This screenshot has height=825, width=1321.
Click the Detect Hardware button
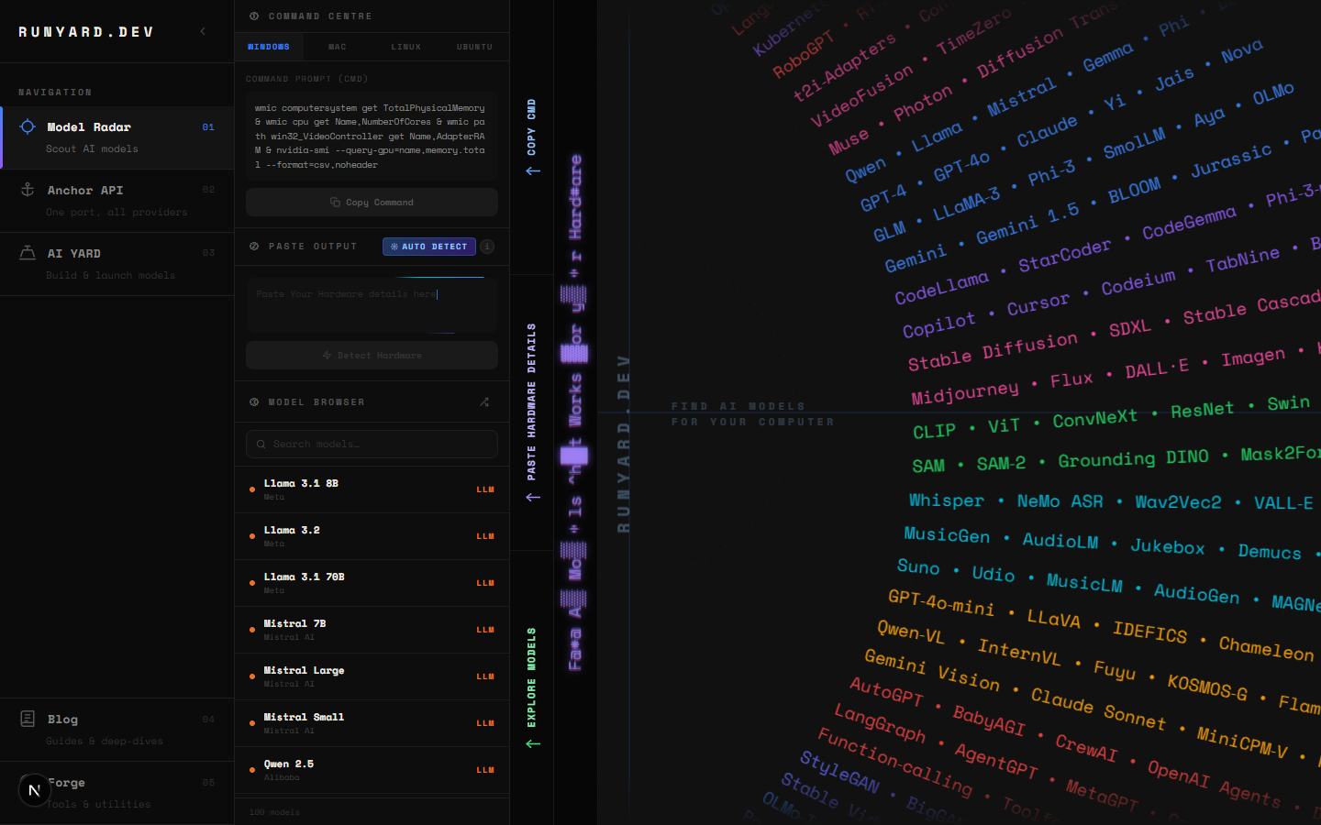pyautogui.click(x=372, y=356)
